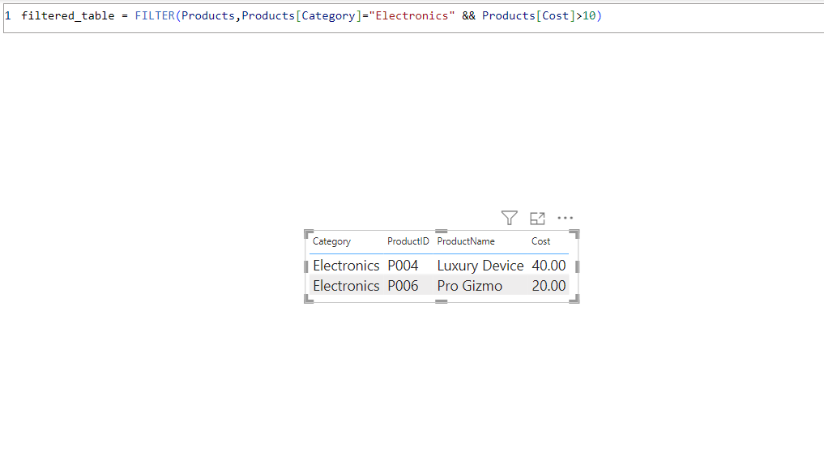Sort by the ProductID column header

[x=408, y=241]
